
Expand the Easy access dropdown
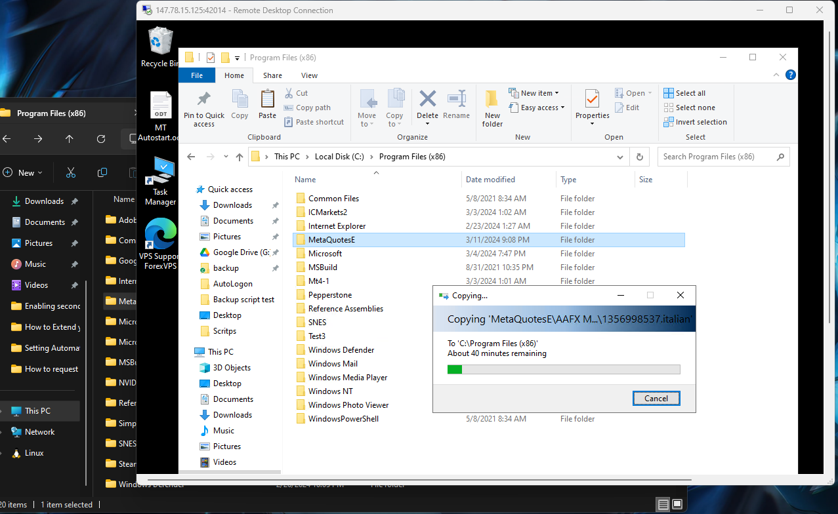(537, 107)
